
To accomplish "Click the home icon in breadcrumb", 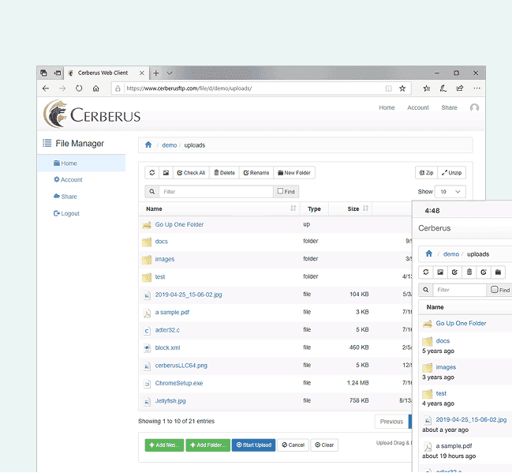I will pos(148,145).
